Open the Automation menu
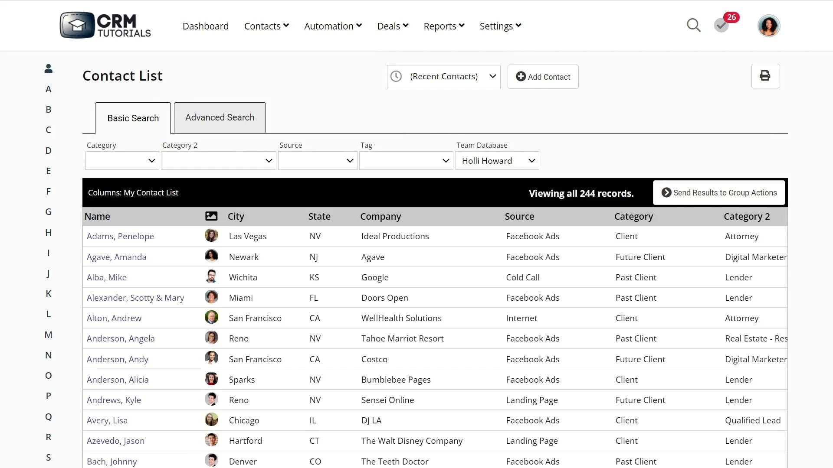The height and width of the screenshot is (468, 833). pos(333,26)
